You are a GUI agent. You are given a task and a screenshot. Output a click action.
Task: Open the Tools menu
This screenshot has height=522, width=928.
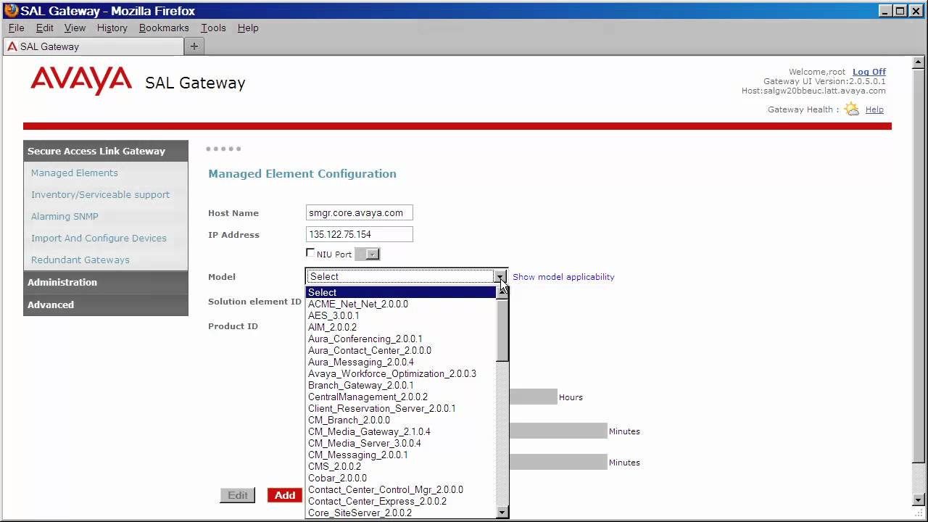(213, 28)
